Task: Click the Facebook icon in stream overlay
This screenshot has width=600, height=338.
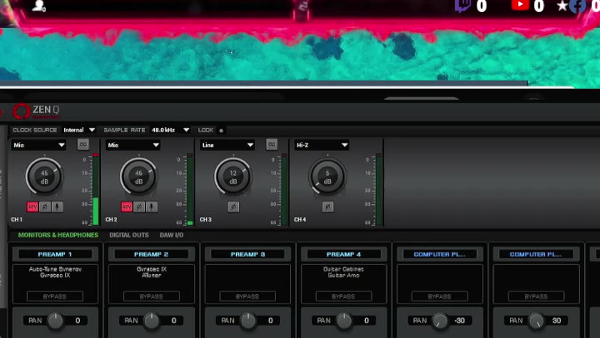Action: [577, 6]
